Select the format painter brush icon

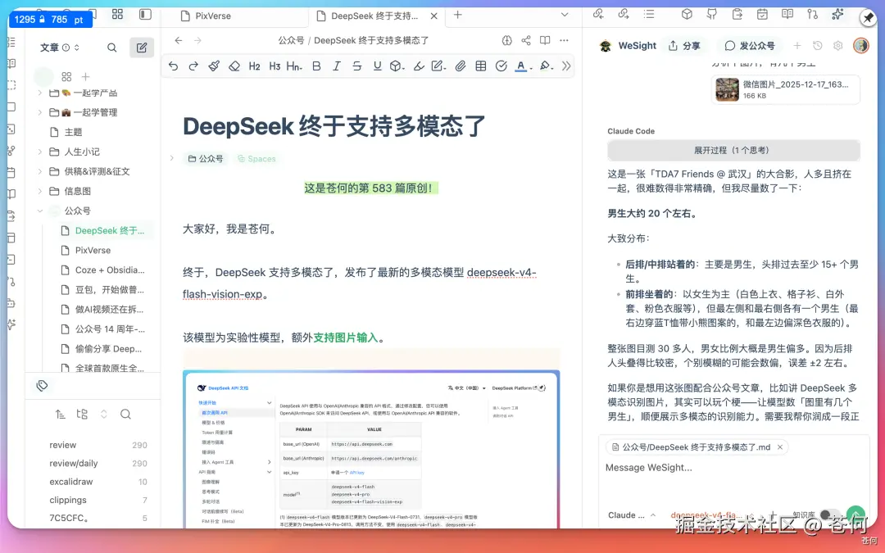[x=214, y=66]
